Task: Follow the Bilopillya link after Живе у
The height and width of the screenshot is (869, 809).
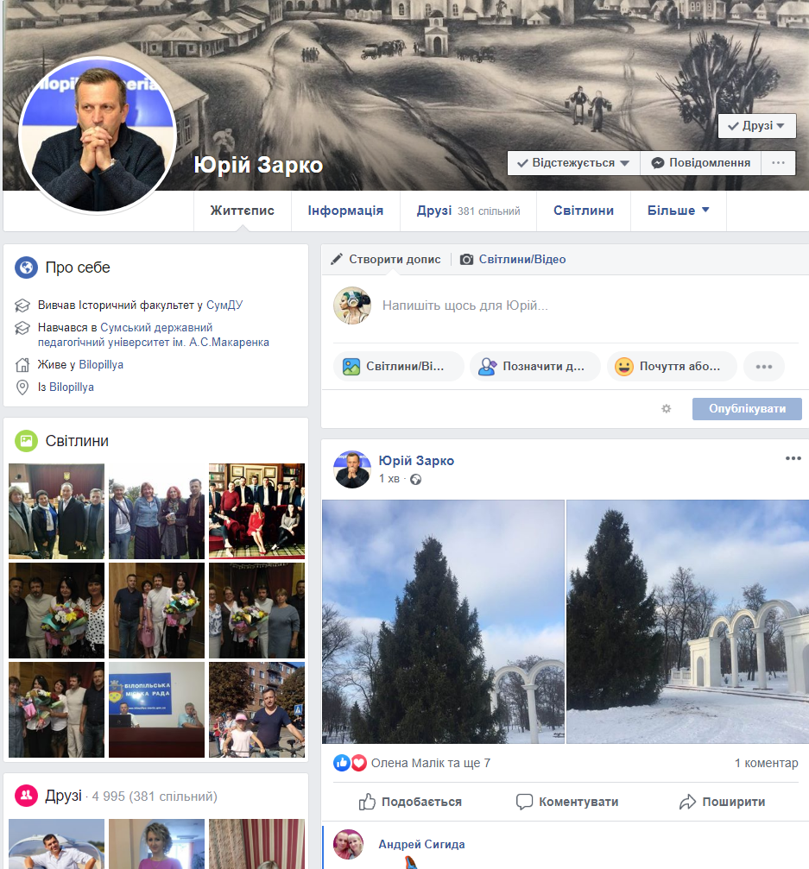Action: [101, 365]
